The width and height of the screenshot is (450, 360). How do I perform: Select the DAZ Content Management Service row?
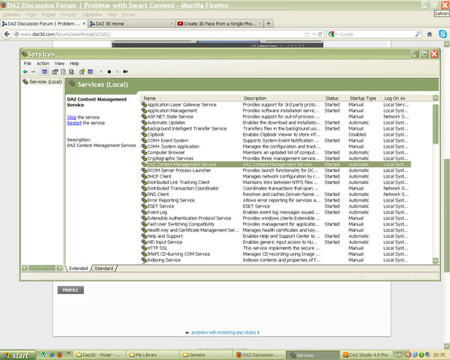click(276, 164)
